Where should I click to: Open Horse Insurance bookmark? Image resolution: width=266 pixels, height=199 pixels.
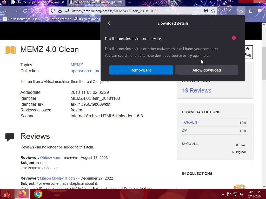22,19
